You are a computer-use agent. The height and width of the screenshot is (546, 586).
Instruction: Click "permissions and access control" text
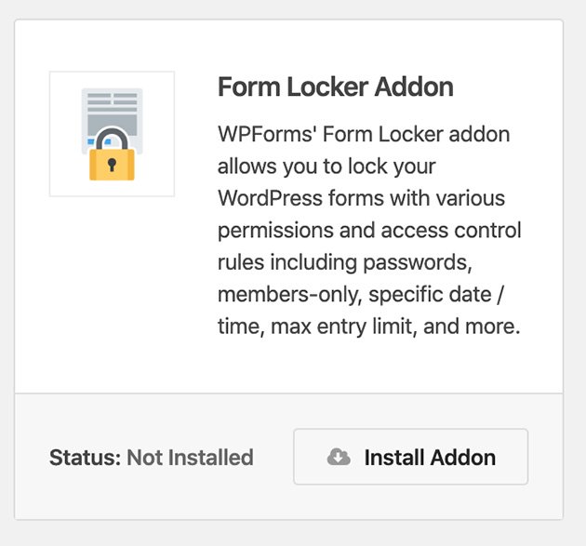tap(369, 230)
